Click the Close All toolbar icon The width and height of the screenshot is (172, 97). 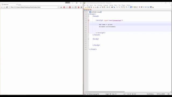coord(95,7)
